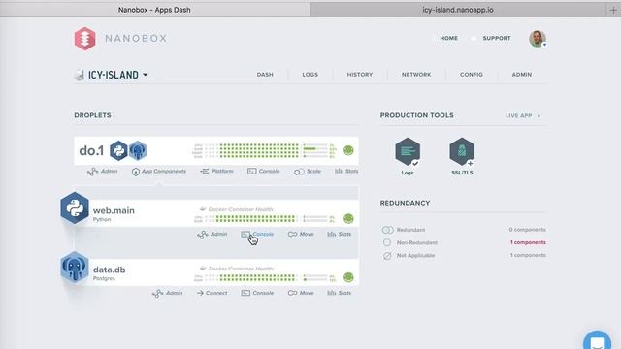Screen dimensions: 621x349
Task: Click the green status face on web.main
Action: click(348, 218)
